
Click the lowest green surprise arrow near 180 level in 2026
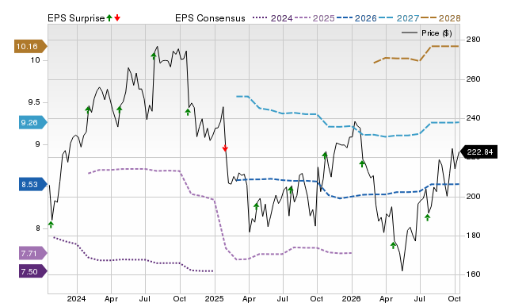click(393, 245)
